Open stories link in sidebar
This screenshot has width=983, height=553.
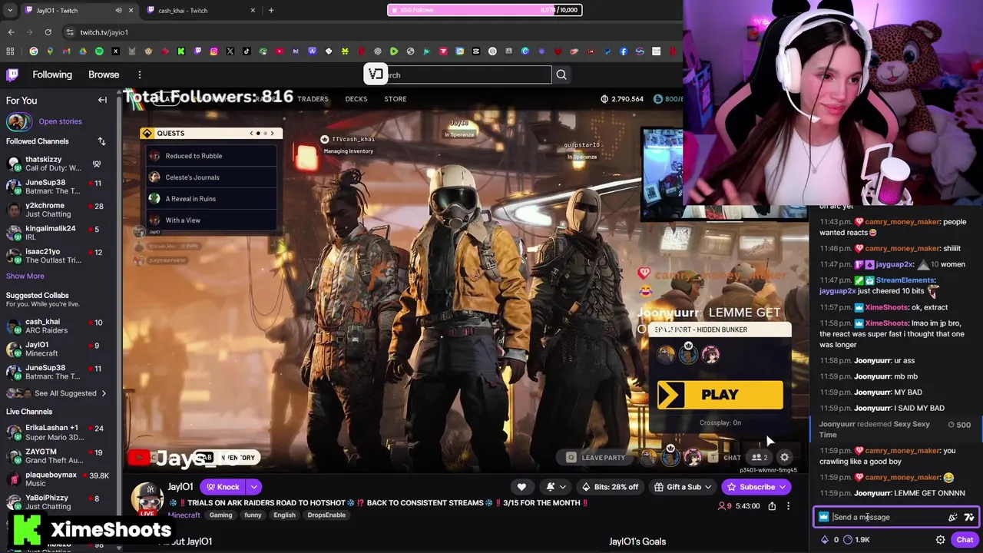click(60, 121)
